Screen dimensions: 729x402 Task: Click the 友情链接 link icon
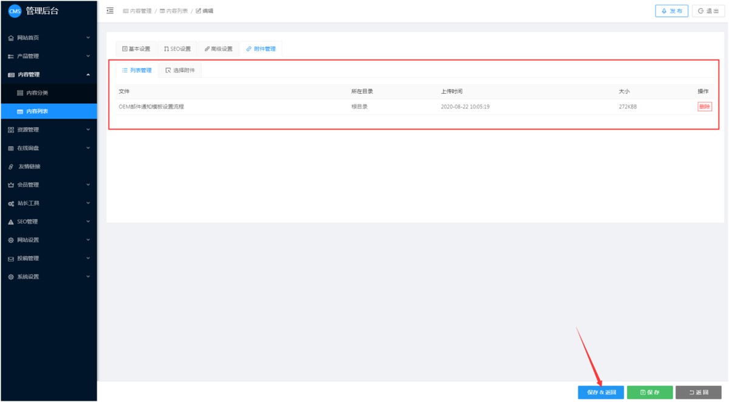coord(11,167)
